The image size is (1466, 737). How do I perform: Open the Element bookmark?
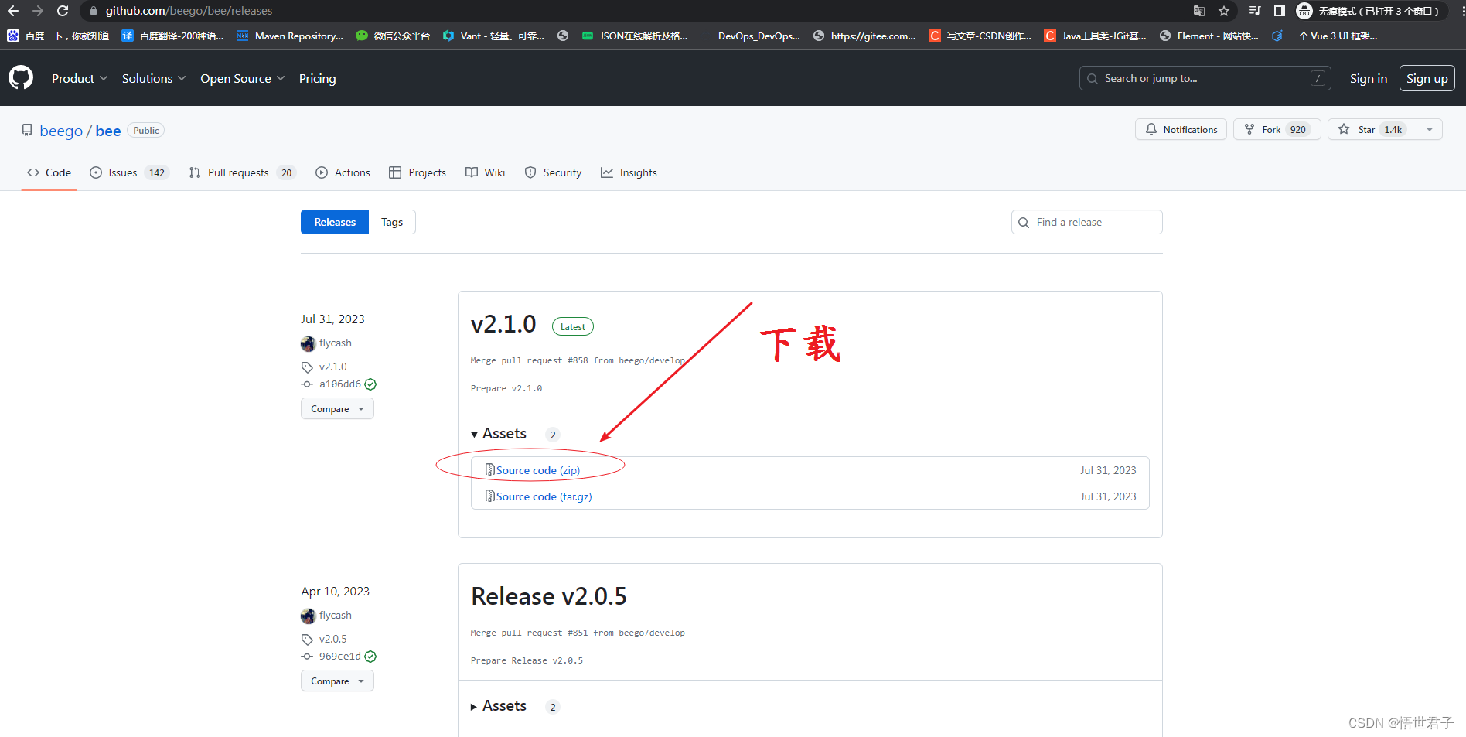[1209, 36]
